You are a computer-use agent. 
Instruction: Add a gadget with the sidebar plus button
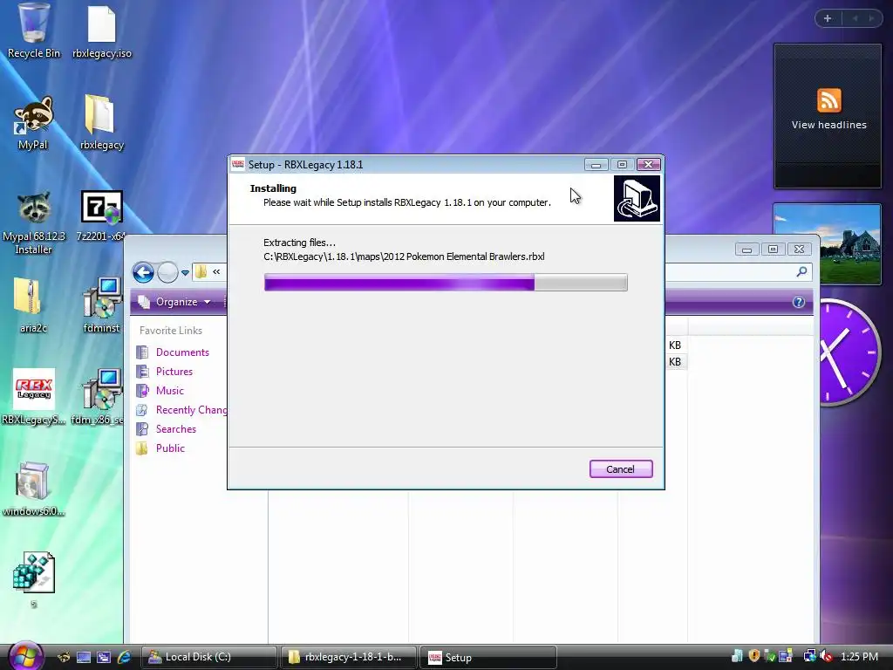pyautogui.click(x=828, y=18)
